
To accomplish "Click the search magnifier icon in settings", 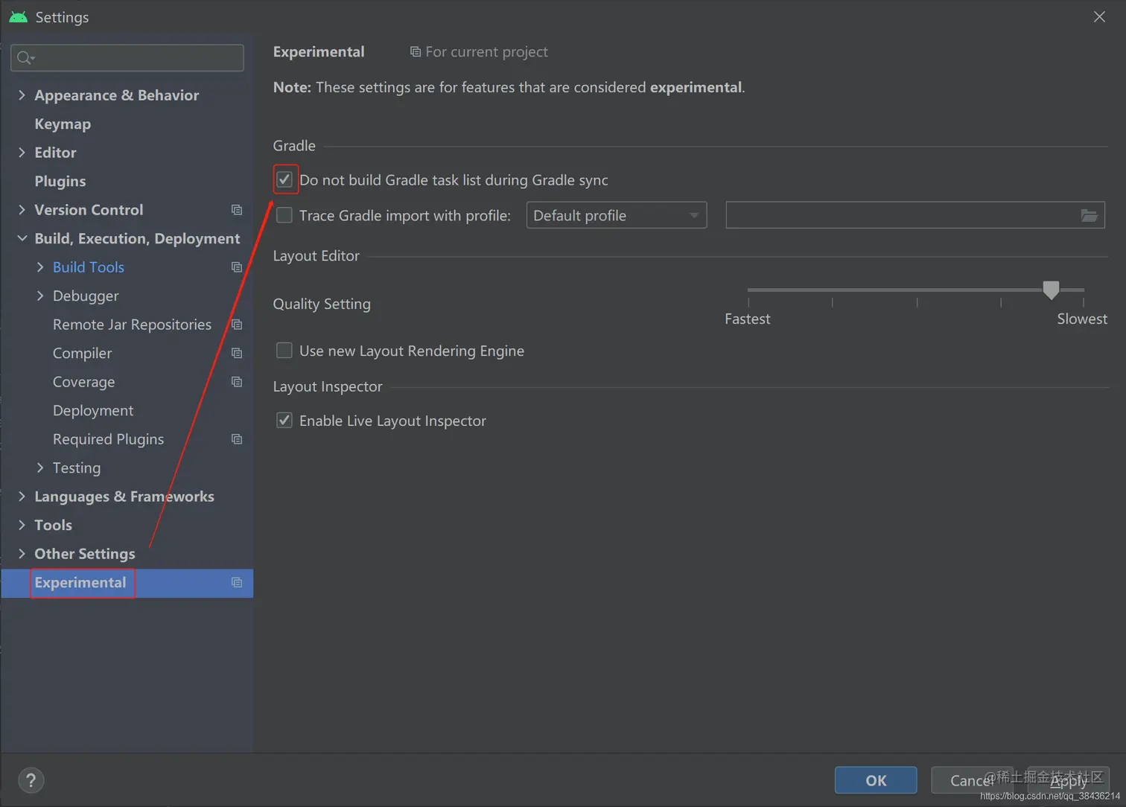I will [x=25, y=58].
